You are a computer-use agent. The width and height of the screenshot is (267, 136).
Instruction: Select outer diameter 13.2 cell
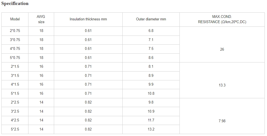[x=151, y=129]
